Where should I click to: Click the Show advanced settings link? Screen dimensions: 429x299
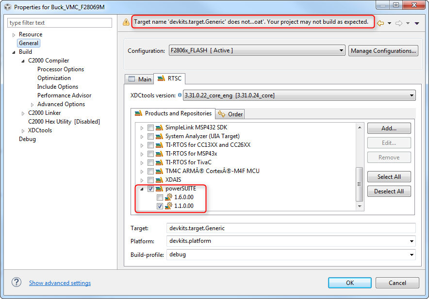(60, 283)
